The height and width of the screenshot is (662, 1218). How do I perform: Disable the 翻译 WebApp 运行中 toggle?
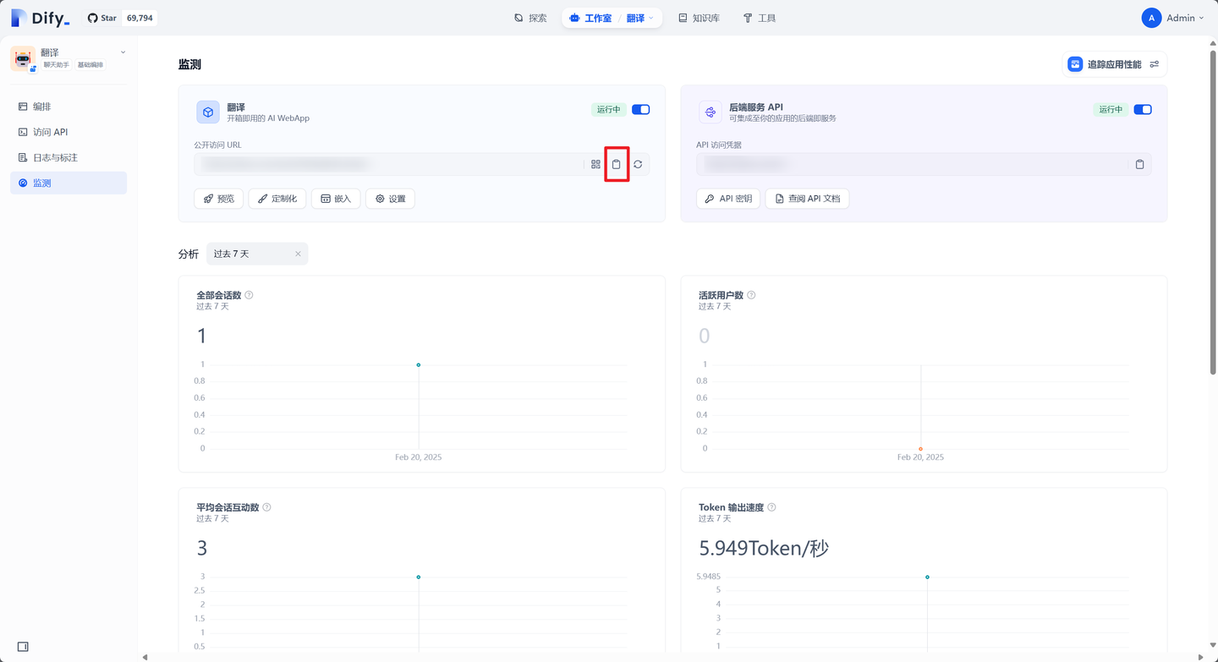pos(640,109)
